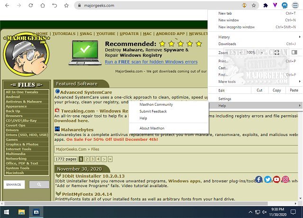Select New window menu item
Image resolution: width=303 pixels, height=218 pixels.
255,20
